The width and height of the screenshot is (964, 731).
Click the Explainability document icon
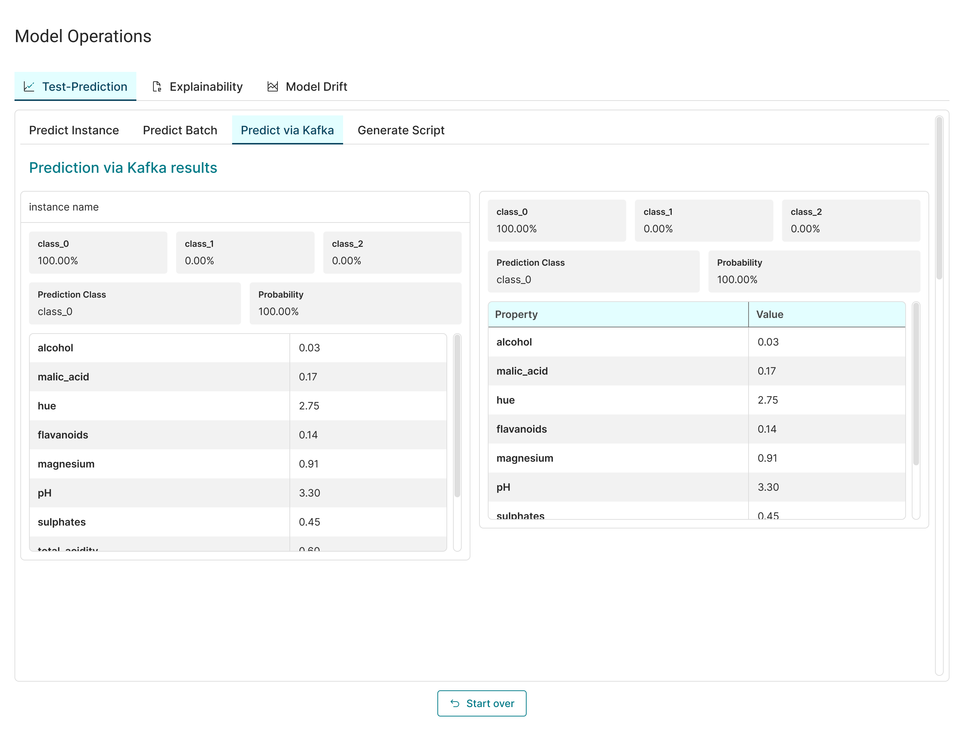click(157, 86)
